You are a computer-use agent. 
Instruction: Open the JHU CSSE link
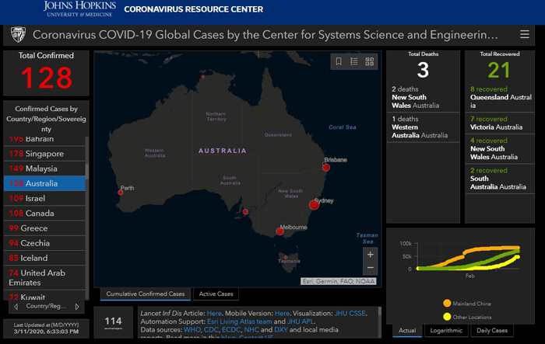(350, 313)
